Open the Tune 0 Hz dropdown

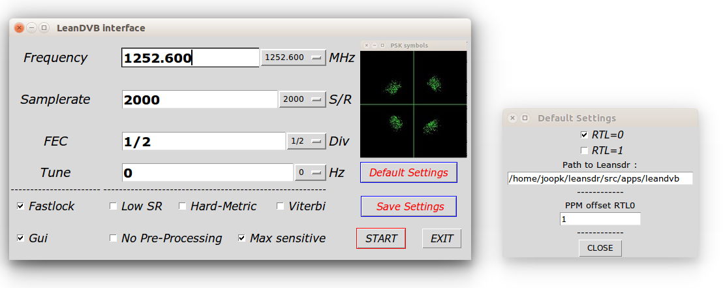point(311,172)
